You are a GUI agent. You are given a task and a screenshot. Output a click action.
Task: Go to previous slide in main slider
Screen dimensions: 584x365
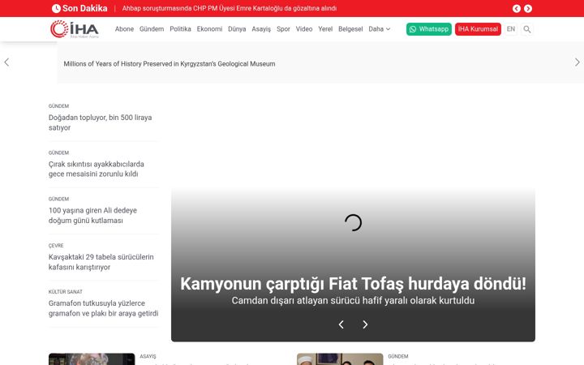click(341, 324)
